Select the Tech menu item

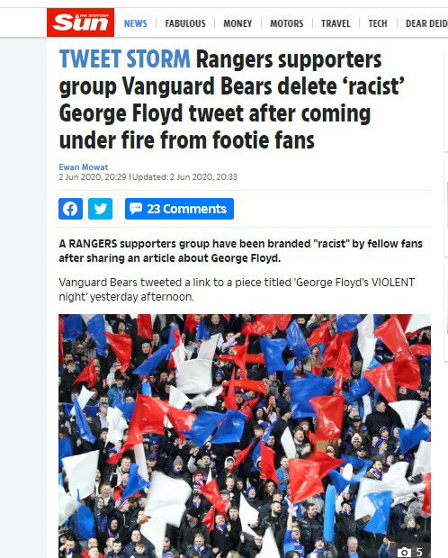click(378, 23)
